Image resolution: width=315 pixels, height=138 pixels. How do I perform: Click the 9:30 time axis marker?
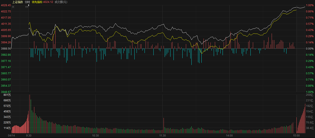28,136
